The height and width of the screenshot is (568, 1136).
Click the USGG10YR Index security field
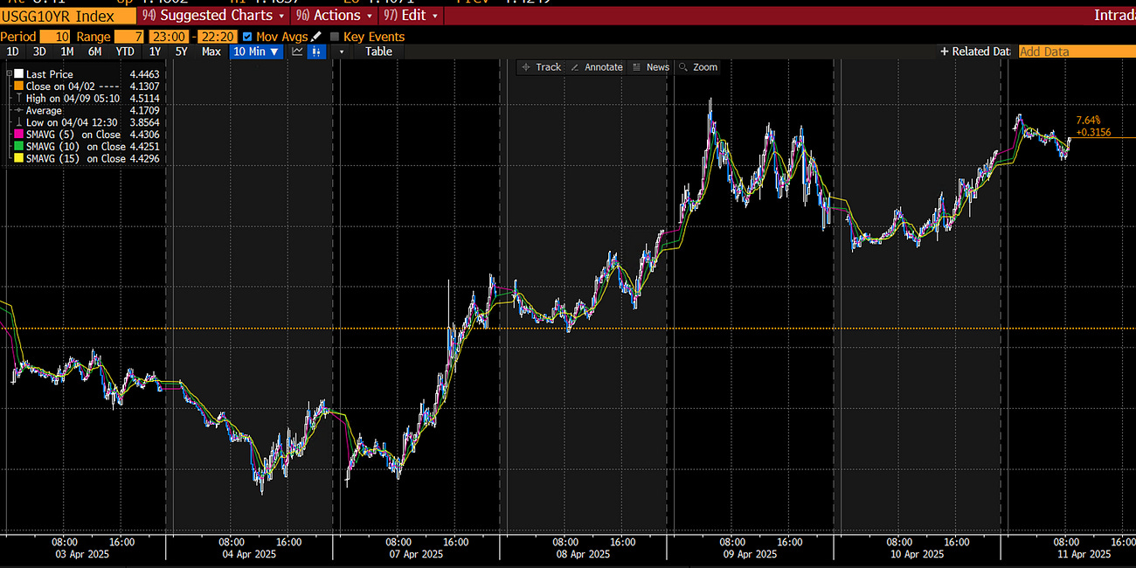67,16
